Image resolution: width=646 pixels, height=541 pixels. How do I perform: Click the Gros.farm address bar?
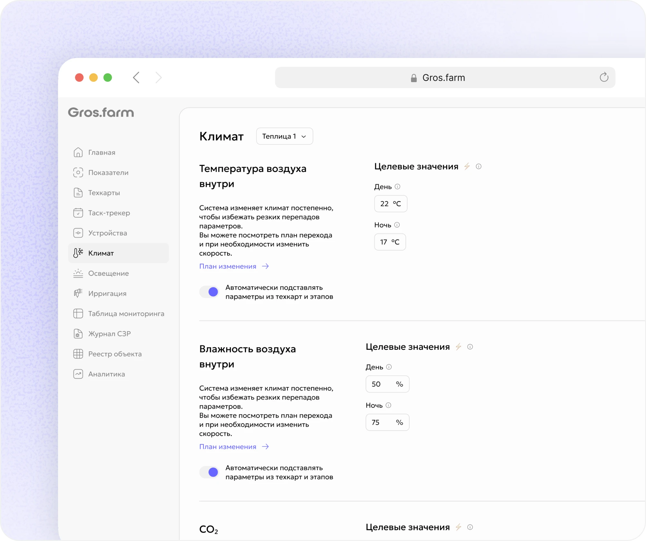pos(445,78)
